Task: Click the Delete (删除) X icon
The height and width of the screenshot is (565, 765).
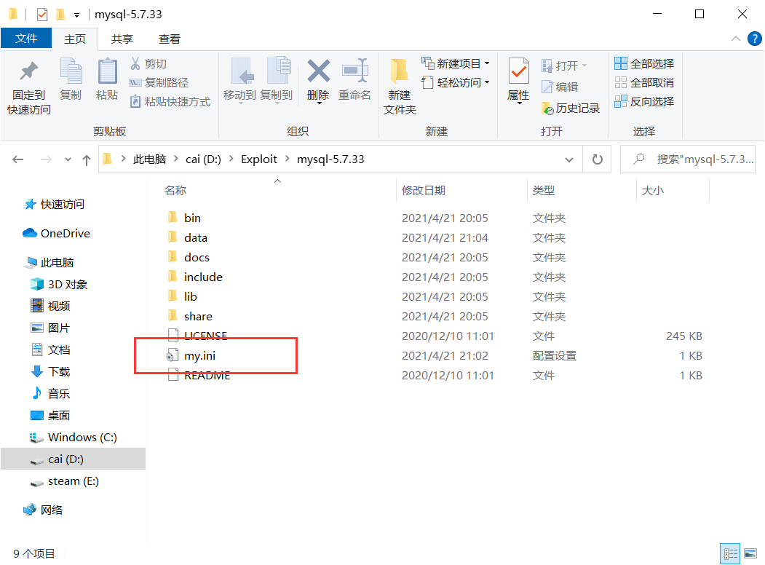Action: coord(319,71)
